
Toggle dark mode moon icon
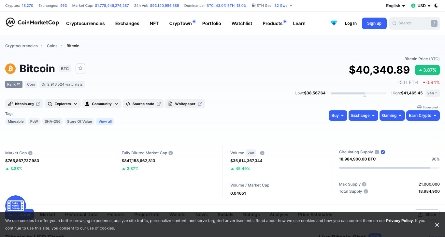tap(436, 6)
